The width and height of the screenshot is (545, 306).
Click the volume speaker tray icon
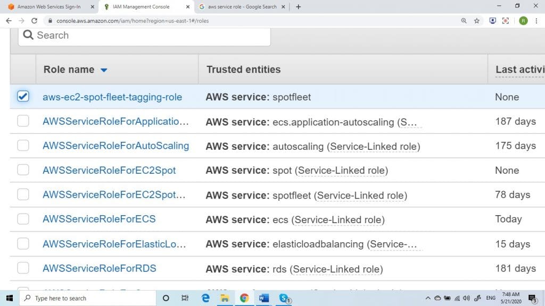pos(466,298)
